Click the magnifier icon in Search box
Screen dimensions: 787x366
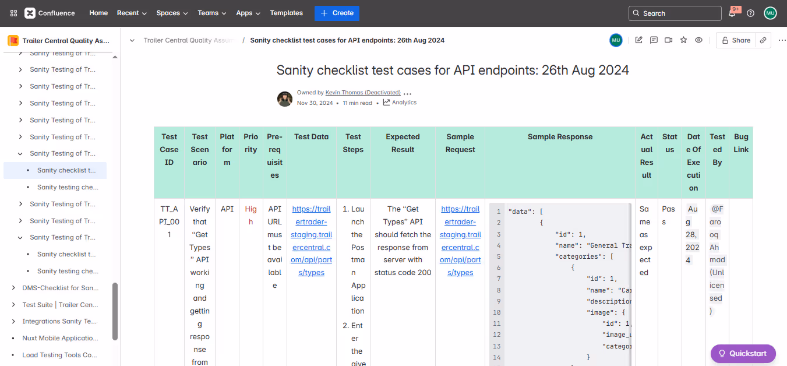[636, 13]
